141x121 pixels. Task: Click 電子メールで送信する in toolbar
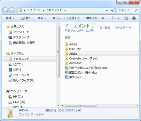coord(66,18)
